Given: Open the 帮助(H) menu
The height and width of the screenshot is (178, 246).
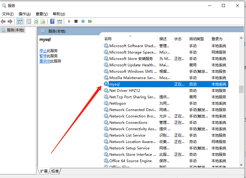Looking at the screenshot, I should pos(59,14).
